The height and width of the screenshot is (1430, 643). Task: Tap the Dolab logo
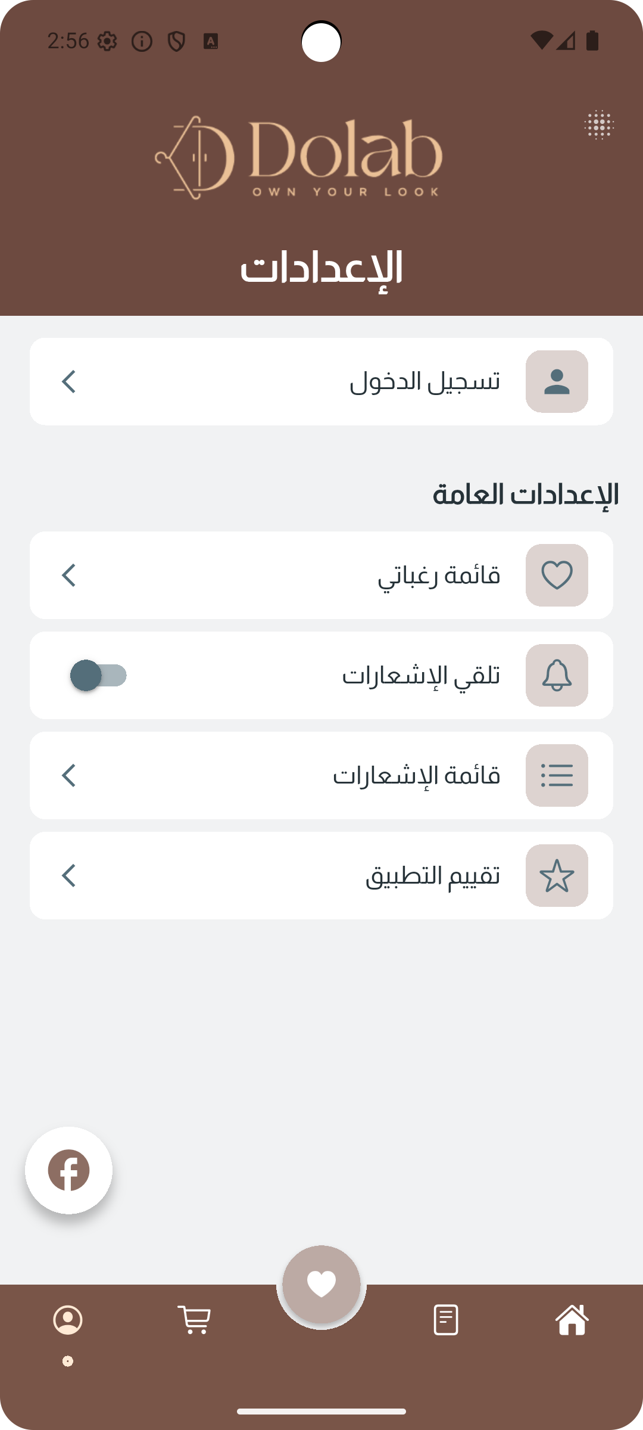point(299,157)
